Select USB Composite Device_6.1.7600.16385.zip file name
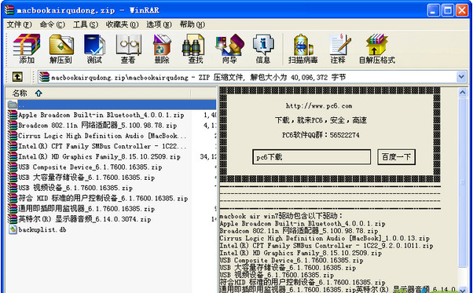Viewport: 473px width, 293px height. tap(90, 167)
